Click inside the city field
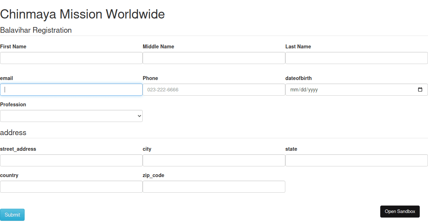 pos(214,160)
